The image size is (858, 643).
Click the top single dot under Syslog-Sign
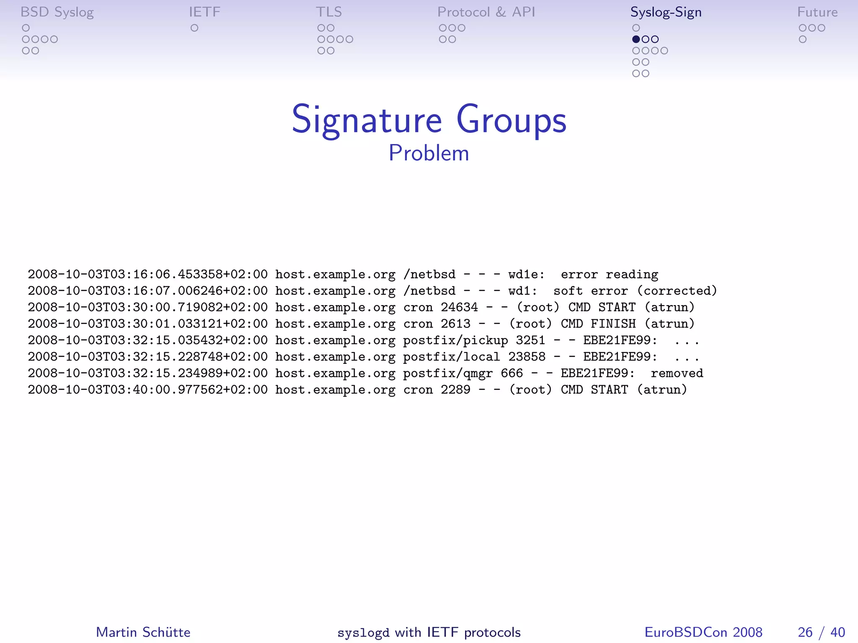click(x=636, y=28)
